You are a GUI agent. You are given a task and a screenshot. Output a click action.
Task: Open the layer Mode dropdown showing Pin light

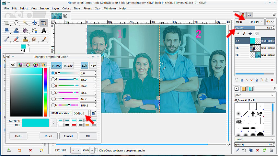(254, 22)
